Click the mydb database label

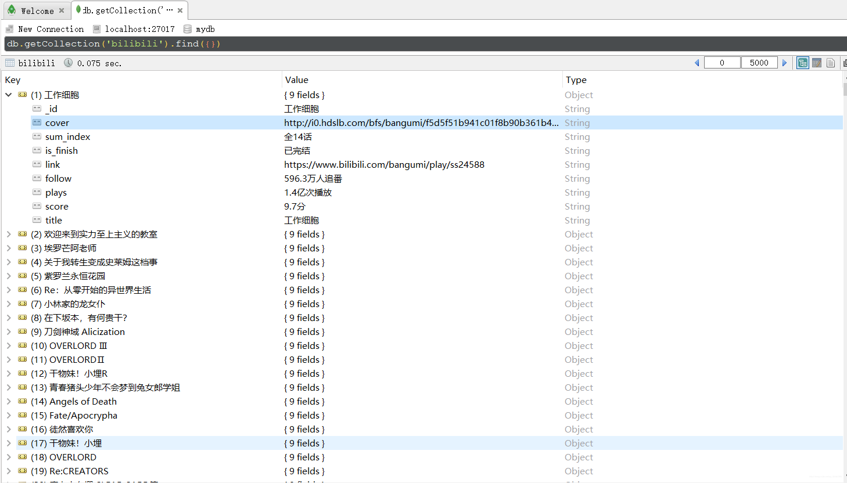click(206, 29)
